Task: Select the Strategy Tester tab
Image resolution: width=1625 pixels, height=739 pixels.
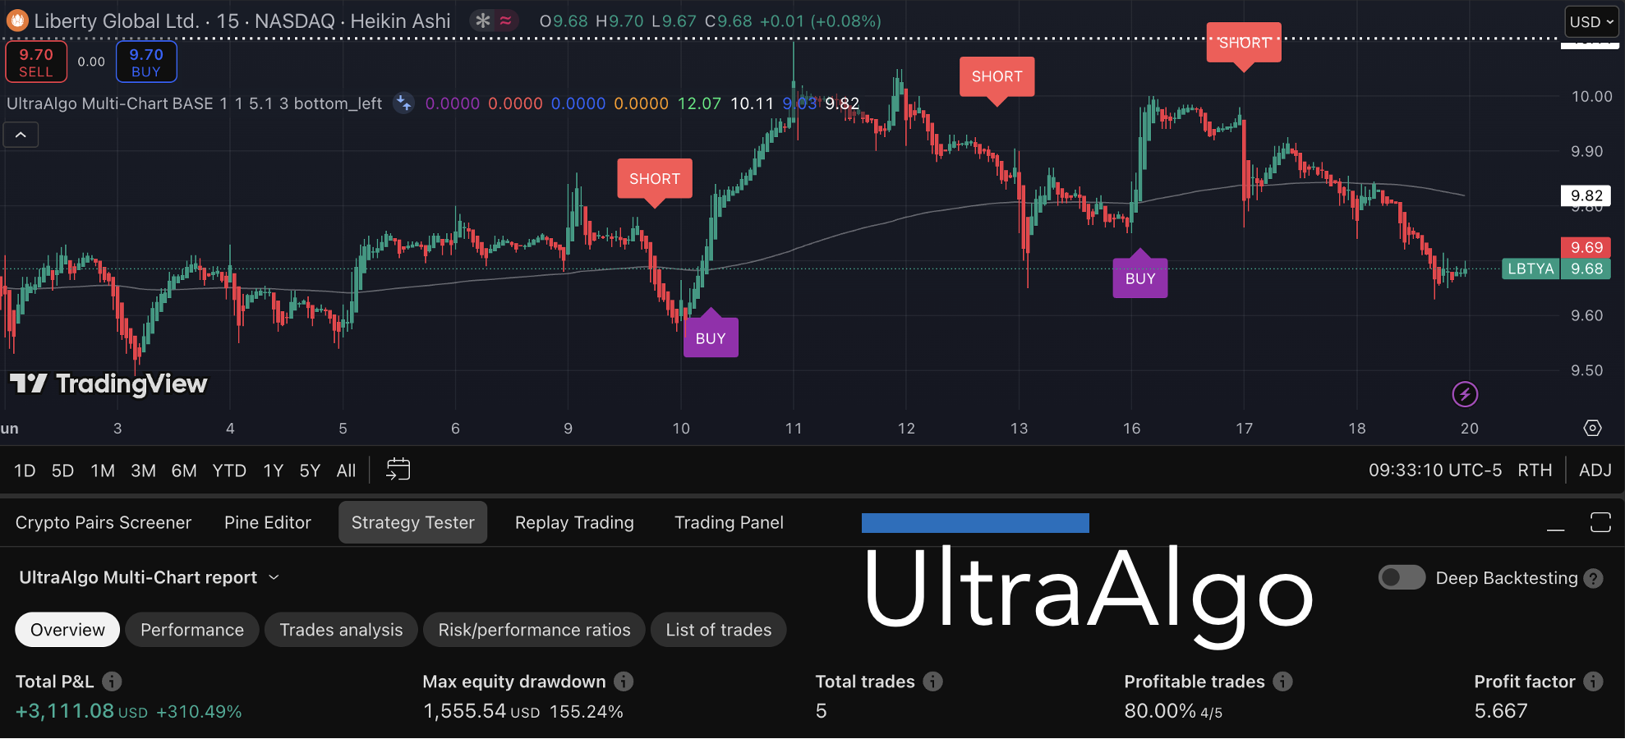Action: pos(413,522)
